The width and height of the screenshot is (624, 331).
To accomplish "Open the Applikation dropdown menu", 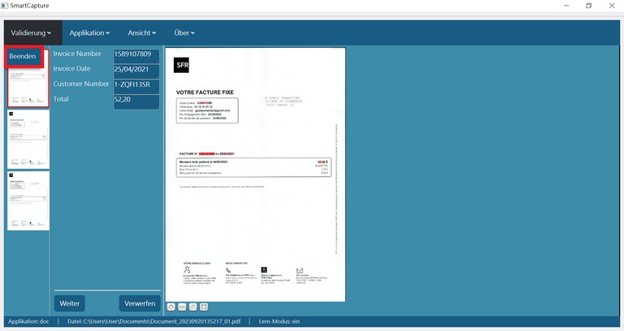I will [x=89, y=33].
